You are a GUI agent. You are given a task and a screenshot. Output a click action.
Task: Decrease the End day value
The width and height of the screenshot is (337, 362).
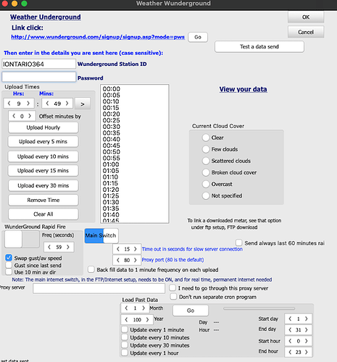coord(290,329)
